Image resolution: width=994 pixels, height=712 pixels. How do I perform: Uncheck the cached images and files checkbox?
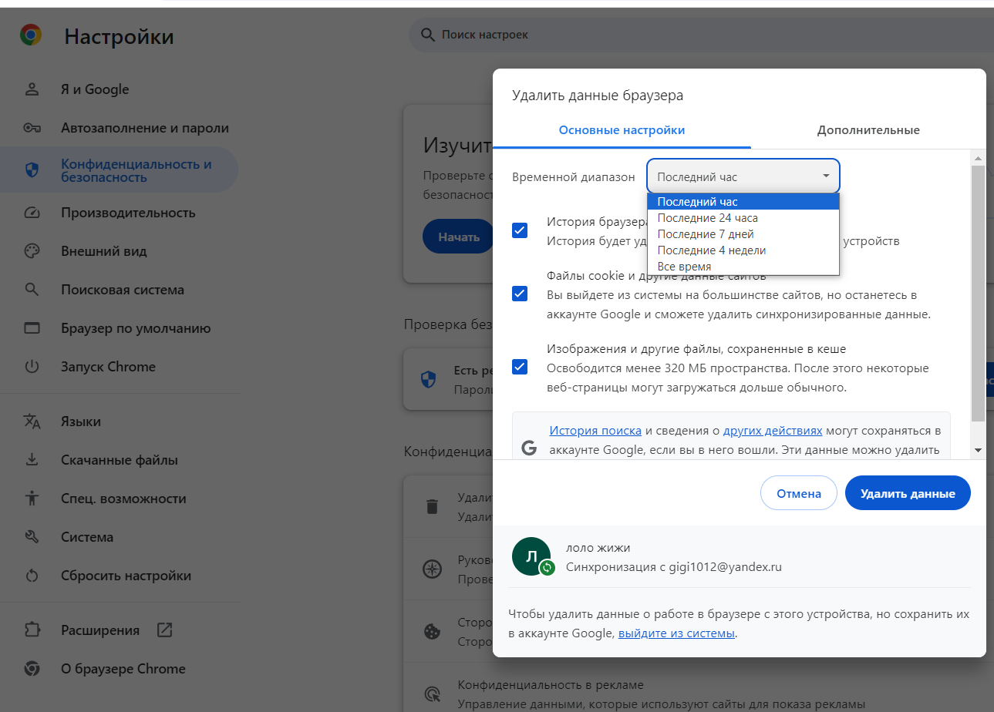pyautogui.click(x=520, y=366)
